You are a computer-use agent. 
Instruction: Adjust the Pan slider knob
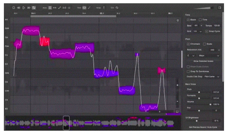tap(199, 111)
